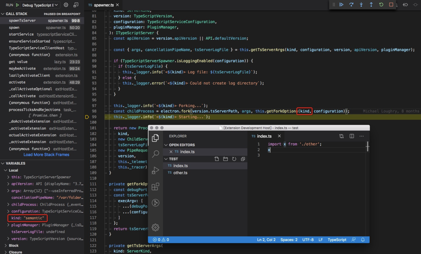Image resolution: width=421 pixels, height=254 pixels.
Task: Click the Continue debug button
Action: coord(342,5)
